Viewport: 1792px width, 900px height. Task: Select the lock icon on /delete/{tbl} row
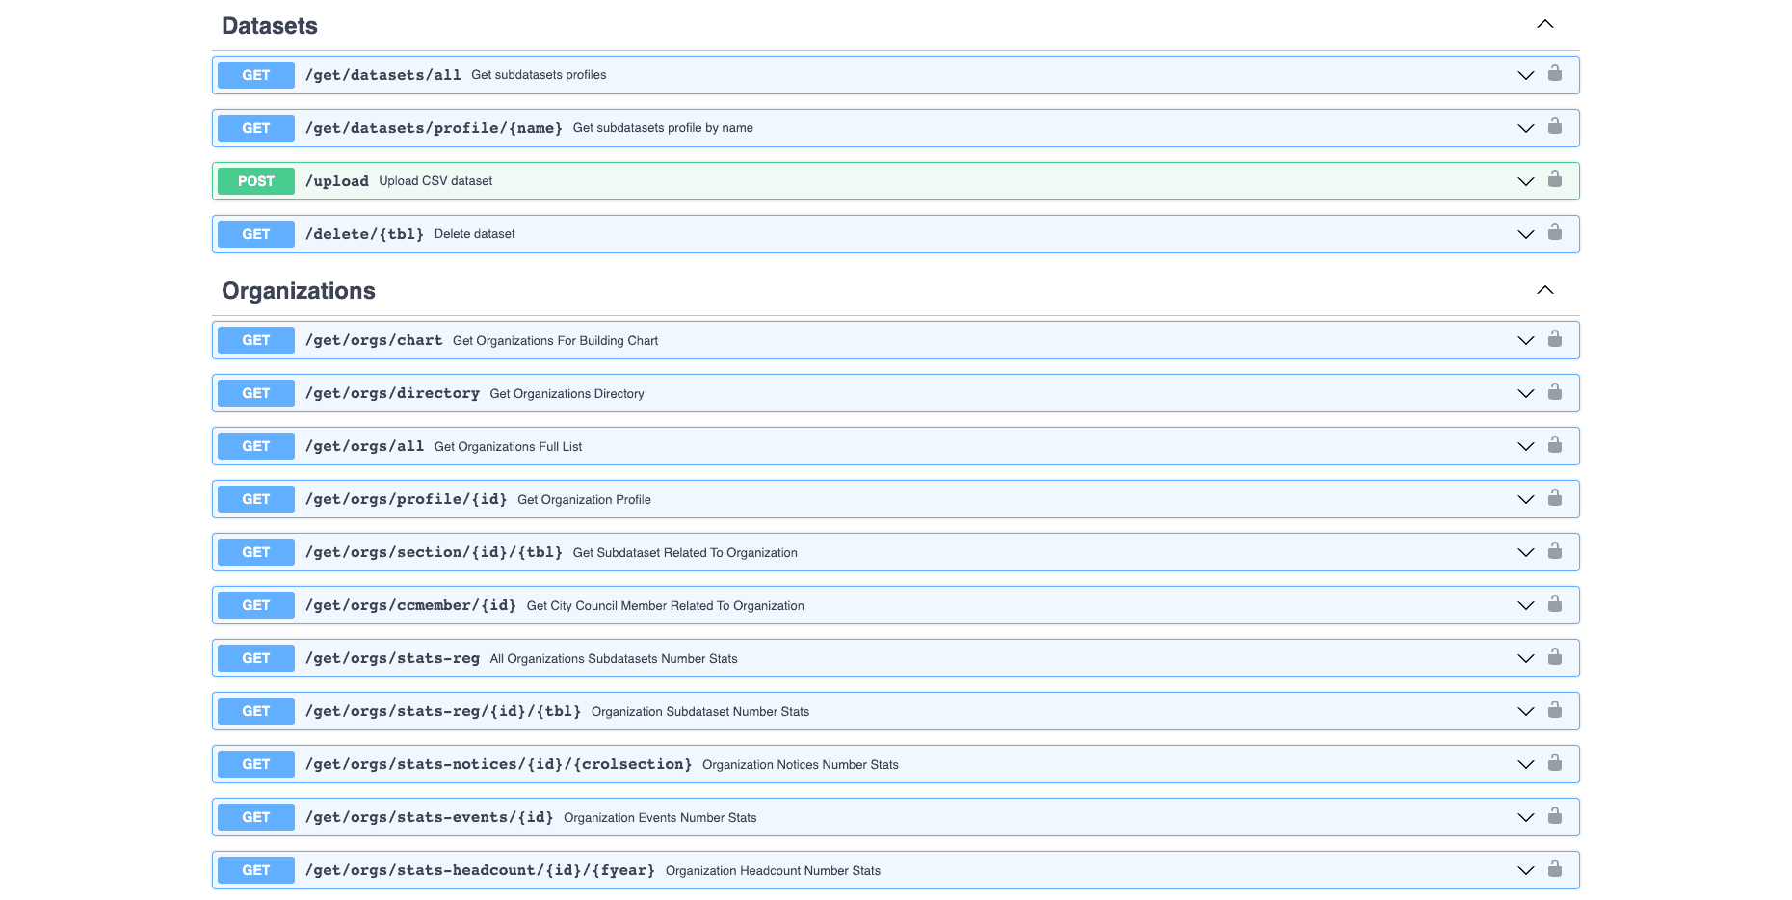point(1555,233)
